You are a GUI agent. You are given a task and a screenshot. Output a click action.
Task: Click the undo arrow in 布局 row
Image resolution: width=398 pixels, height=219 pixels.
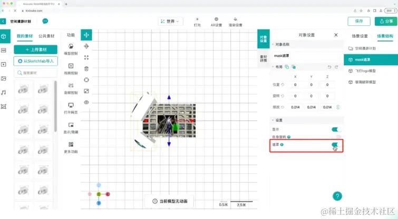pyautogui.click(x=329, y=67)
